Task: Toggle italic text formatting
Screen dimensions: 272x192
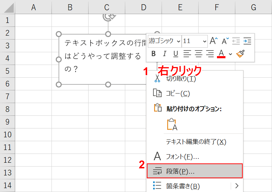Action: pos(164,54)
